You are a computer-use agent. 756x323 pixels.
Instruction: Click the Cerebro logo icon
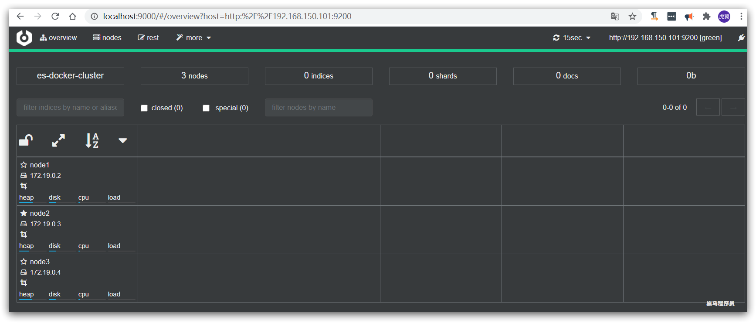[24, 38]
